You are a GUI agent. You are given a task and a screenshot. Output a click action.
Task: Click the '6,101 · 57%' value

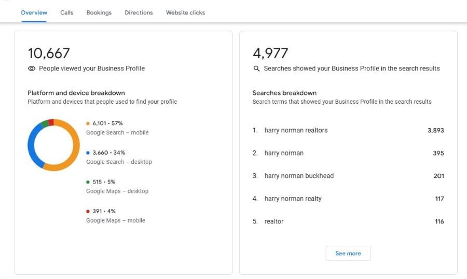tap(107, 123)
